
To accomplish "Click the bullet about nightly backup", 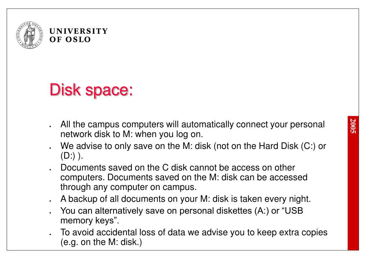I will pos(185,199).
